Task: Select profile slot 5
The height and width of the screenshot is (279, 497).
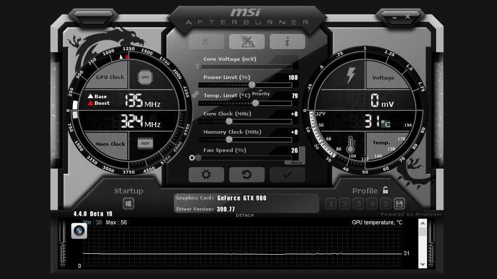Action: pos(386,204)
